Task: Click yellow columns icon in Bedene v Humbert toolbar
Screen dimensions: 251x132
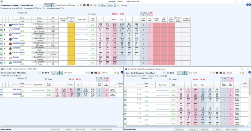Action: tap(89, 73)
